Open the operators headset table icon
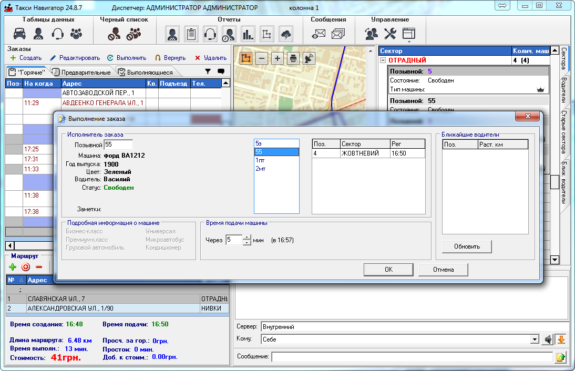The image size is (575, 371). tap(57, 34)
